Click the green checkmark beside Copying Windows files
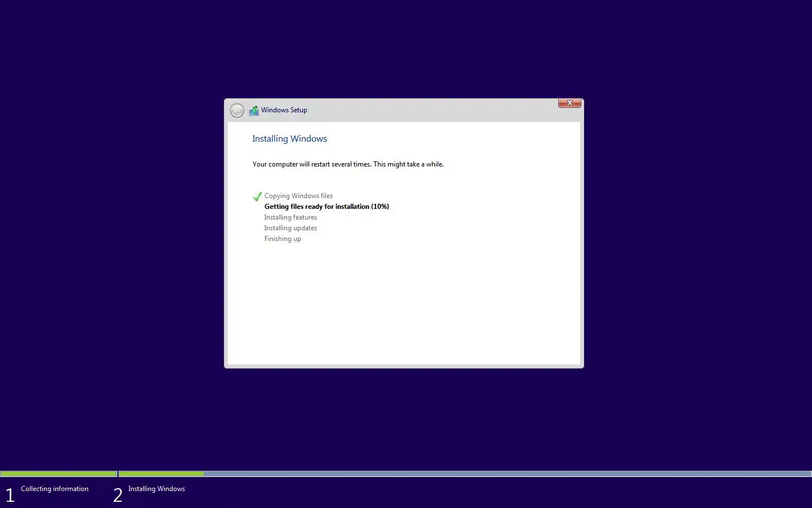 (x=257, y=196)
